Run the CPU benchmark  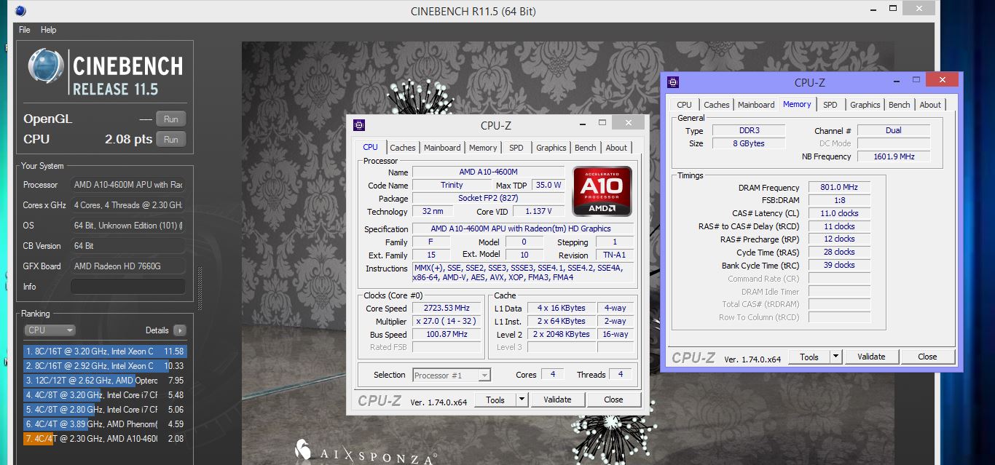(171, 139)
